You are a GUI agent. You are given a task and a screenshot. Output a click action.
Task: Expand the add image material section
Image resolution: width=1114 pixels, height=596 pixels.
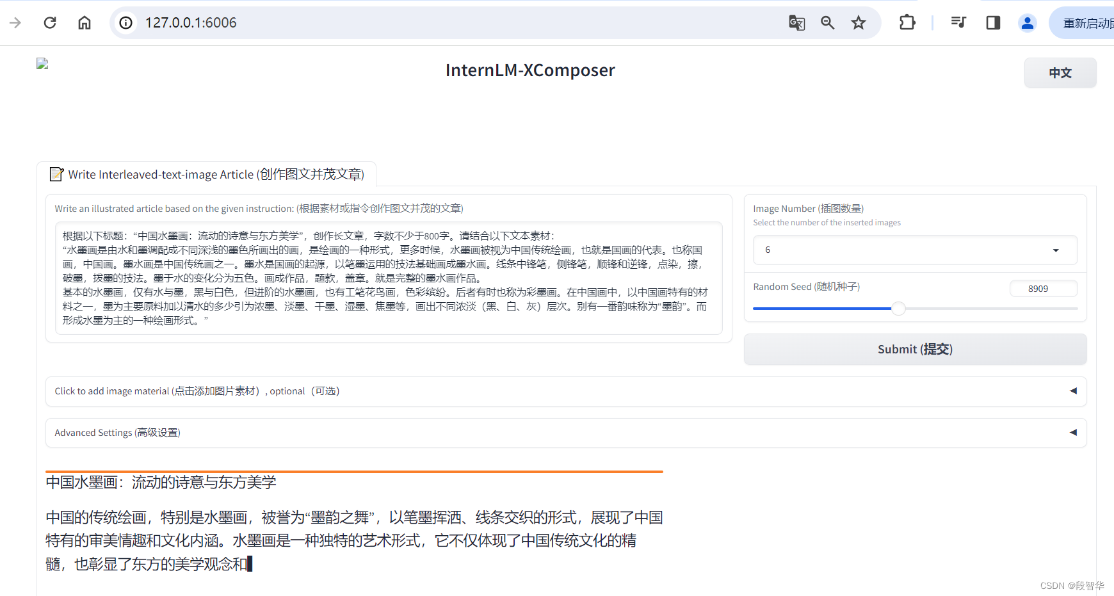(x=566, y=391)
